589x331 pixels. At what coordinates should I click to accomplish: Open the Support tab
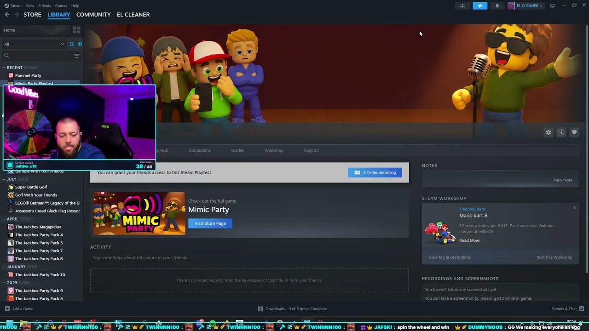point(312,150)
